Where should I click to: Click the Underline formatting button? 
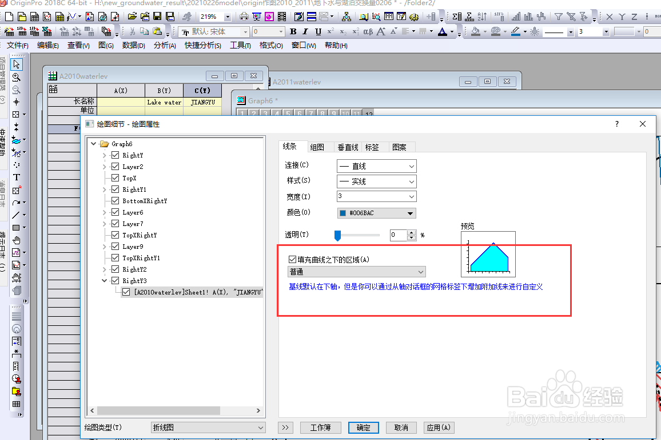[318, 31]
